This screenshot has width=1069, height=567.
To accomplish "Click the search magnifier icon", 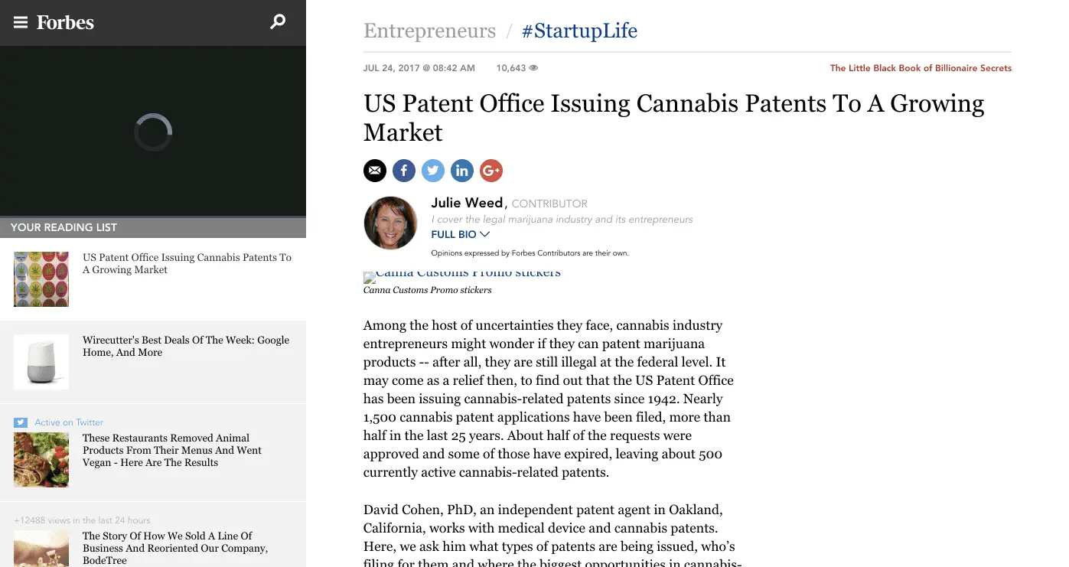I will pyautogui.click(x=278, y=22).
